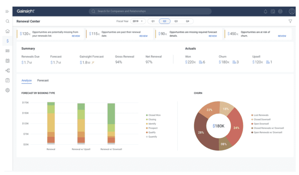The height and width of the screenshot is (175, 299).
Task: Review the $450K at risk of churn
Action: pos(282,36)
